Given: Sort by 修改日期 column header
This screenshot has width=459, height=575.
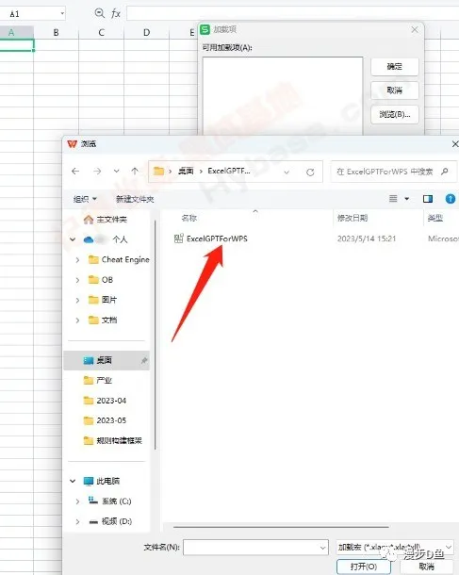Looking at the screenshot, I should click(x=352, y=218).
